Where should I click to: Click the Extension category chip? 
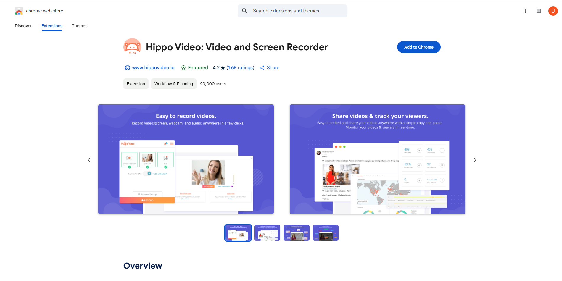[x=136, y=84]
